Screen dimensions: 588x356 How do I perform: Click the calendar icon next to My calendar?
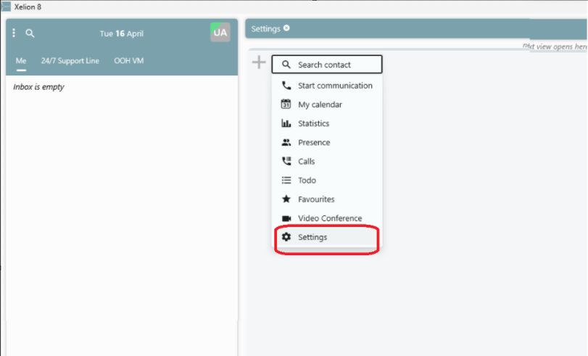click(x=286, y=104)
